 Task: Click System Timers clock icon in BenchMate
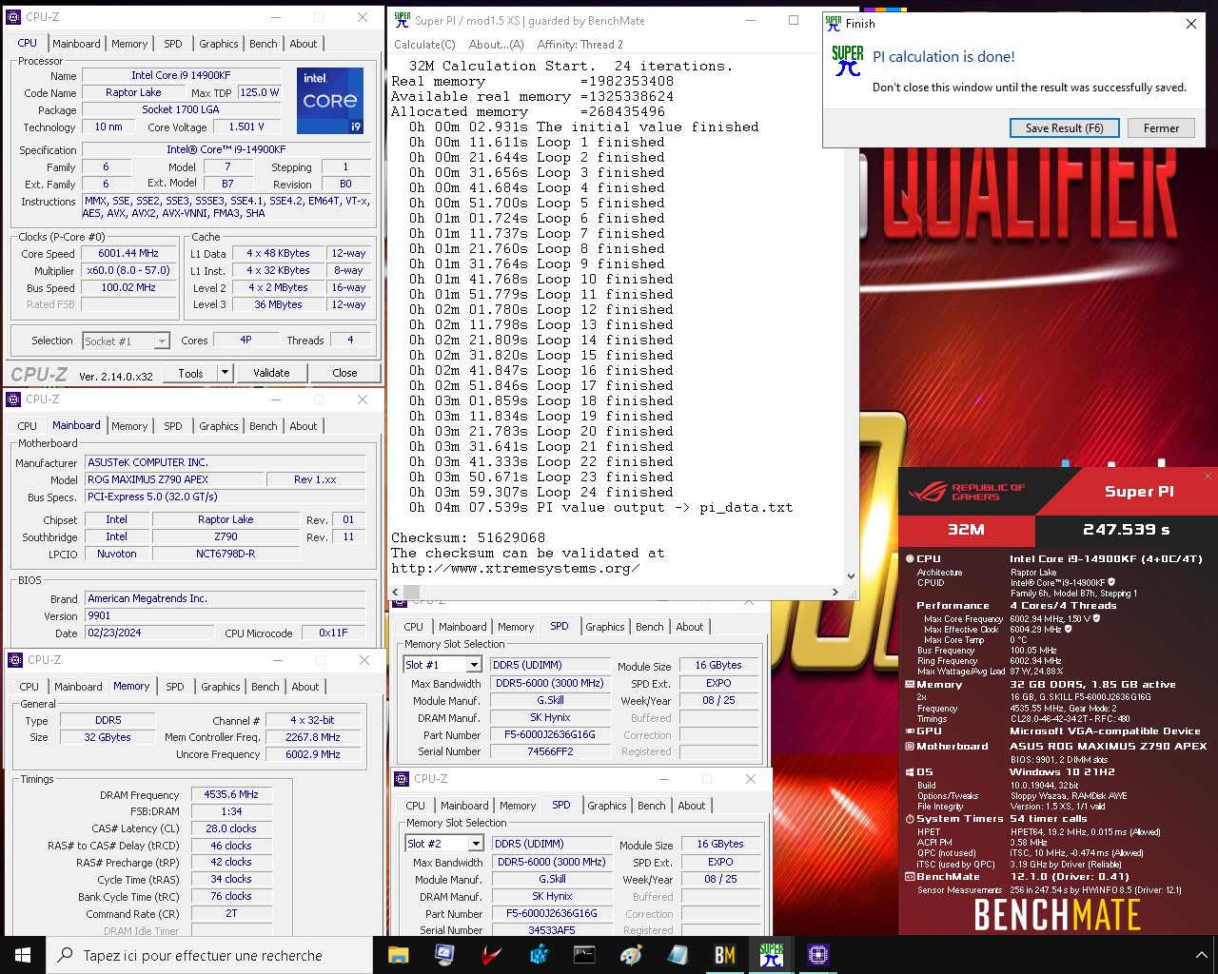tap(910, 819)
